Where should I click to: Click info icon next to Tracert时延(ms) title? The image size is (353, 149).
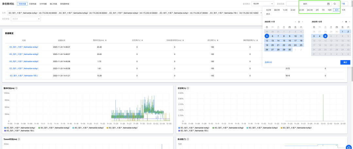19,139
